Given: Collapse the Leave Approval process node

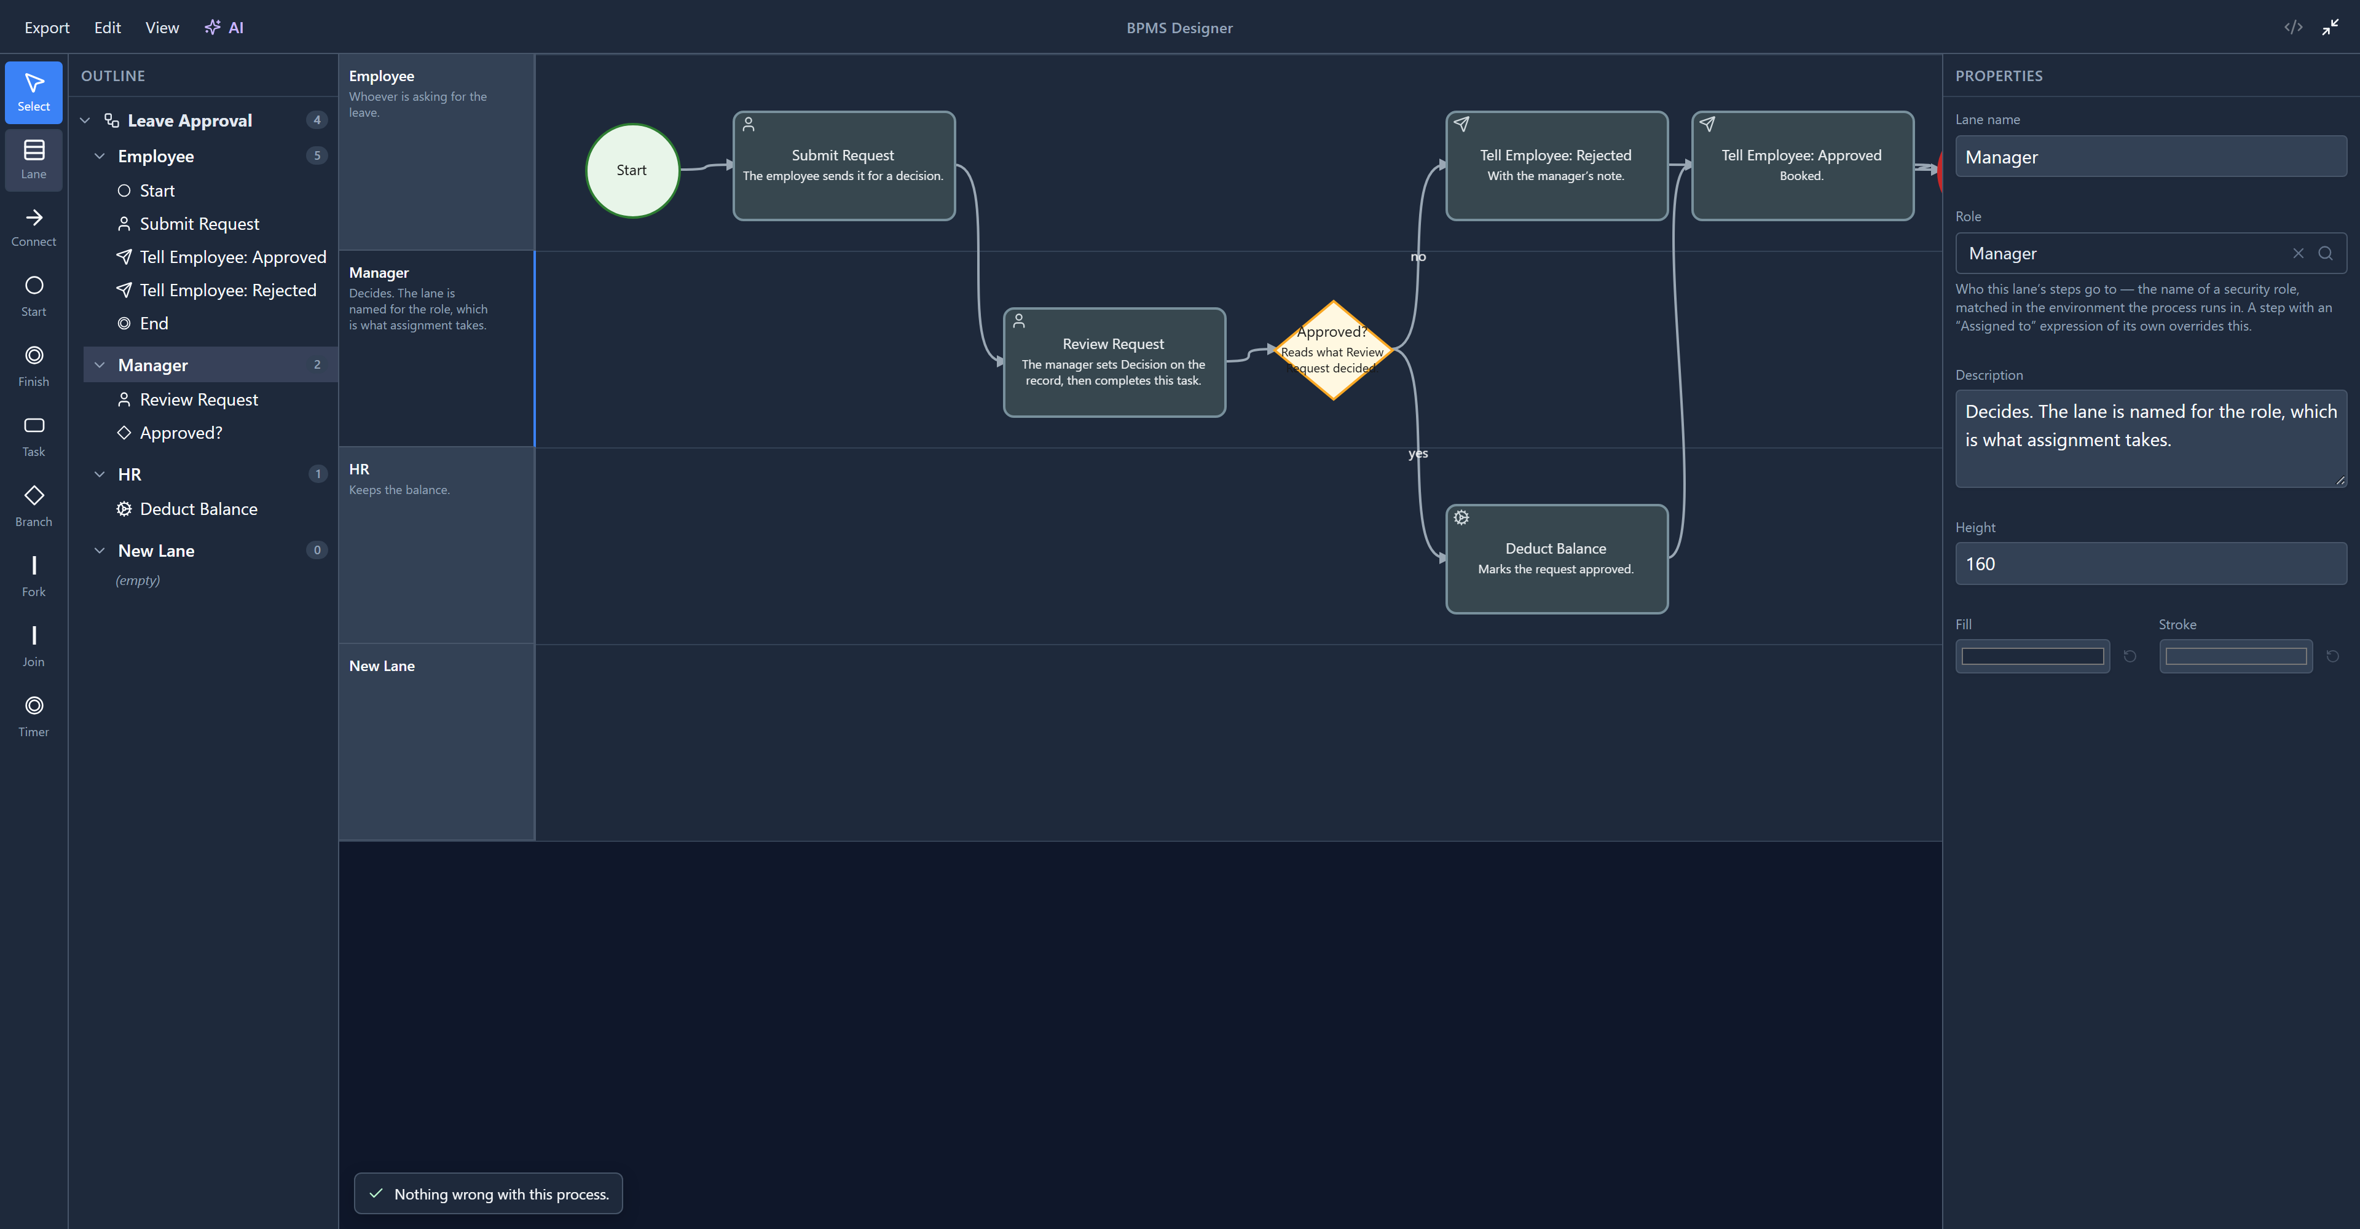Looking at the screenshot, I should click(85, 121).
